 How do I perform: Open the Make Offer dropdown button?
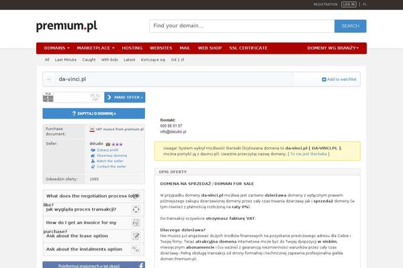click(x=125, y=97)
